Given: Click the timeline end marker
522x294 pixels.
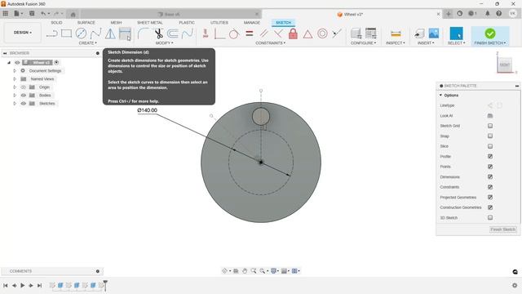Looking at the screenshot, I should pos(105,285).
